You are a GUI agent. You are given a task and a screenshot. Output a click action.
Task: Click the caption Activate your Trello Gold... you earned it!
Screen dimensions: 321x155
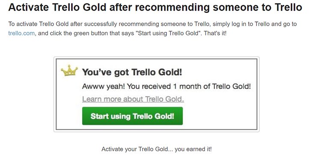pyautogui.click(x=157, y=149)
